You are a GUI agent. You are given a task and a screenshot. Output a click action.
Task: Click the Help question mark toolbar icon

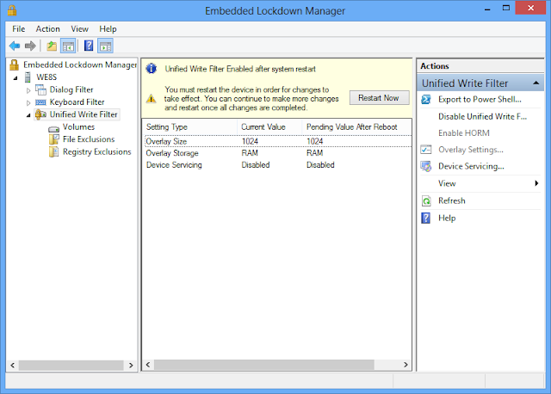(89, 46)
